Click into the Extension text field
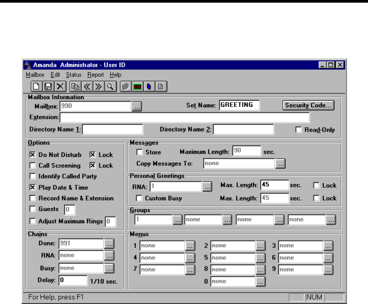Viewport: 368px width, 304px height. (x=185, y=118)
